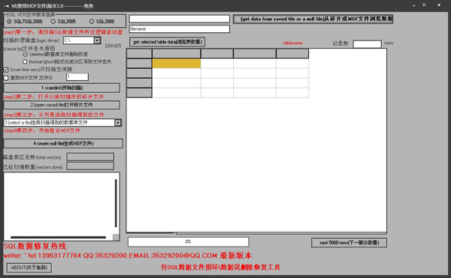Click the step1 red instruction text
The image size is (451, 278).
[63, 32]
